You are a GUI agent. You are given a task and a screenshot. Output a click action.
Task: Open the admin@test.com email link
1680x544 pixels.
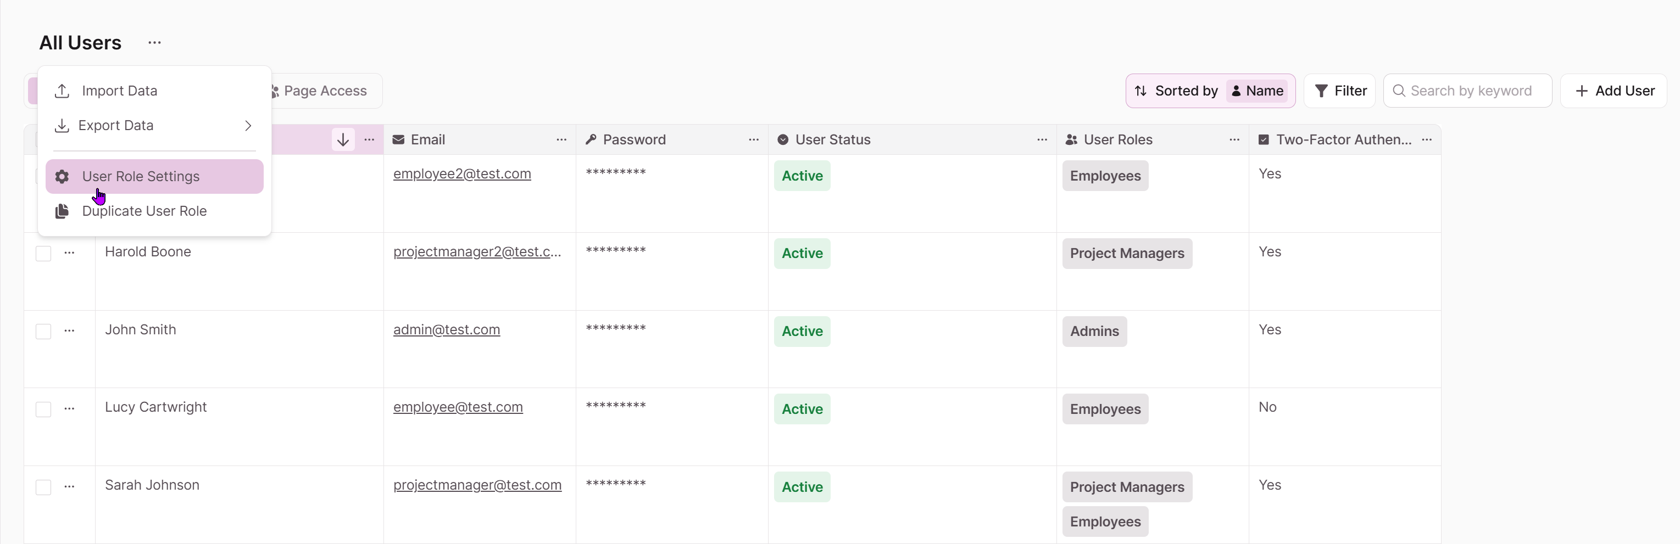446,330
